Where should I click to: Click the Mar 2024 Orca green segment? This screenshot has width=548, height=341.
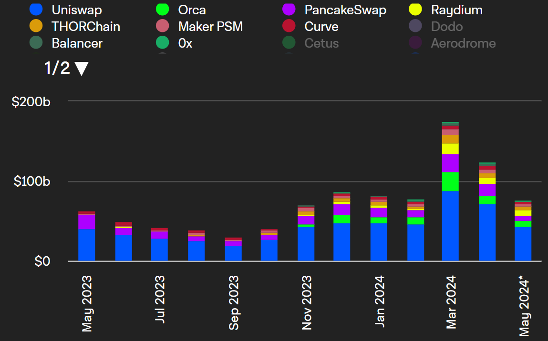point(450,181)
